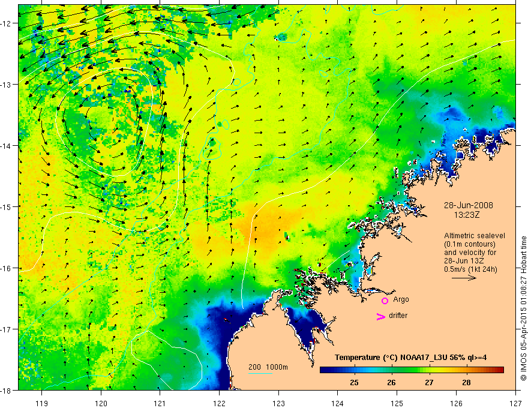The height and width of the screenshot is (408, 528).
Task: Click the longitude axis label '119'
Action: point(42,403)
